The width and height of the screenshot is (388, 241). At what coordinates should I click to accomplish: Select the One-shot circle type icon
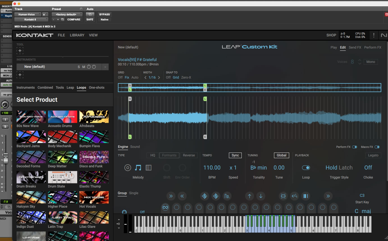tap(128, 168)
